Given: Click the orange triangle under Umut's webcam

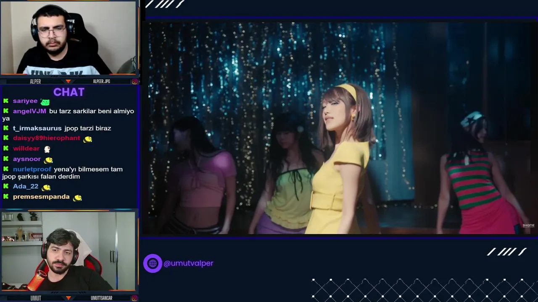Looking at the screenshot, I should point(68,298).
